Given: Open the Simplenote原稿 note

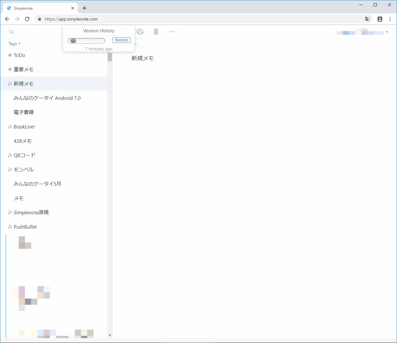Looking at the screenshot, I should pyautogui.click(x=54, y=212).
